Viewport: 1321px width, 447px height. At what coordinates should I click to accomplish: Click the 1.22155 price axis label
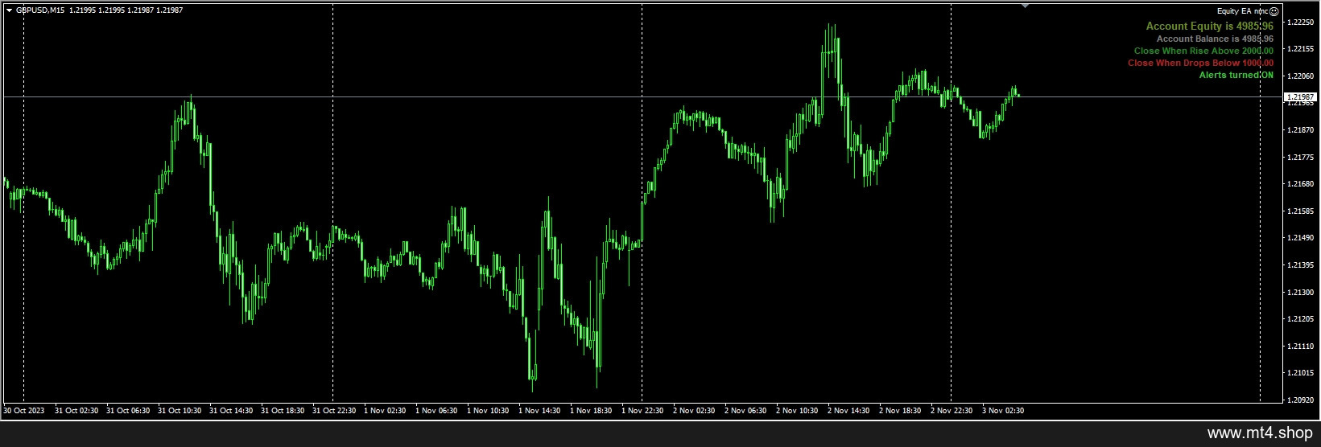1301,49
